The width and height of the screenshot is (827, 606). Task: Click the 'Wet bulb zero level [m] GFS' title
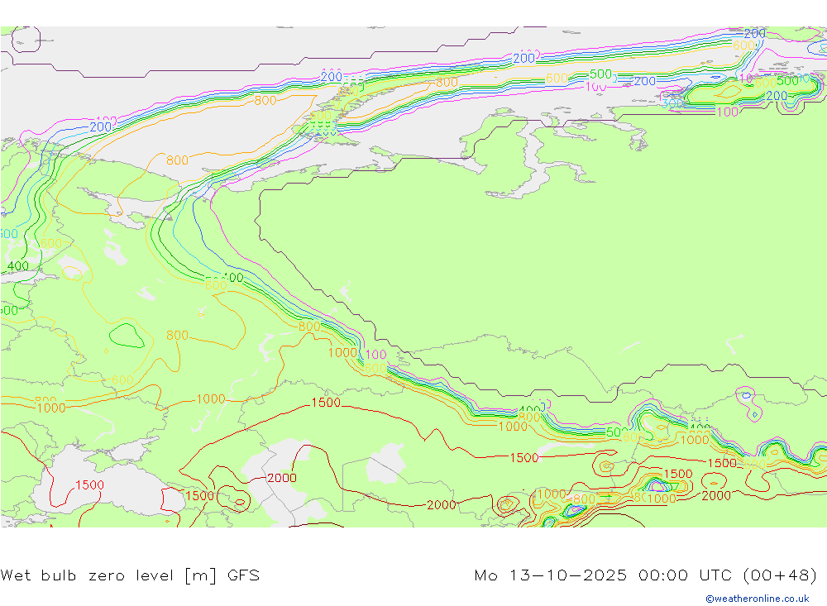(130, 575)
